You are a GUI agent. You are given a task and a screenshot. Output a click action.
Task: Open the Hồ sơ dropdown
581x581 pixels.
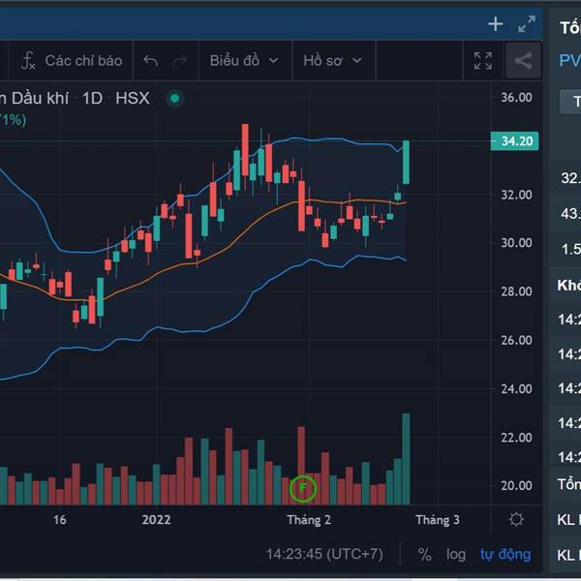tap(332, 61)
